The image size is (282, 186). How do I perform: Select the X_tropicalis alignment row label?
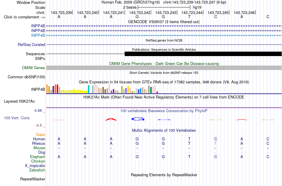pos(35,166)
